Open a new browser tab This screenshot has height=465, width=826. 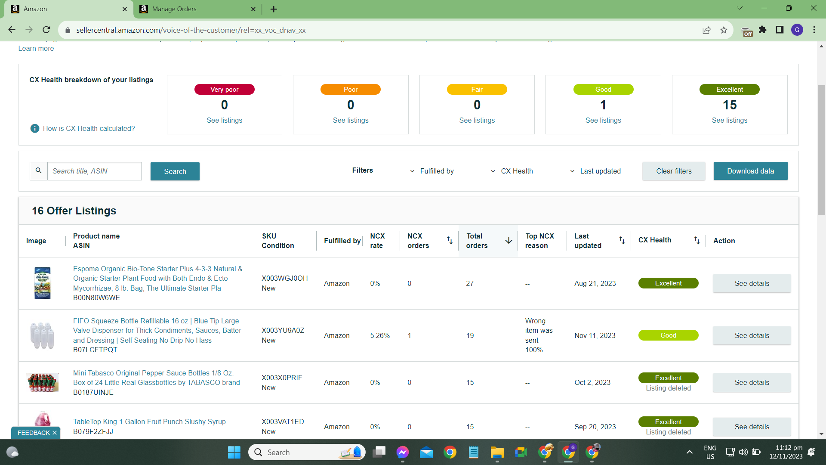point(274,9)
